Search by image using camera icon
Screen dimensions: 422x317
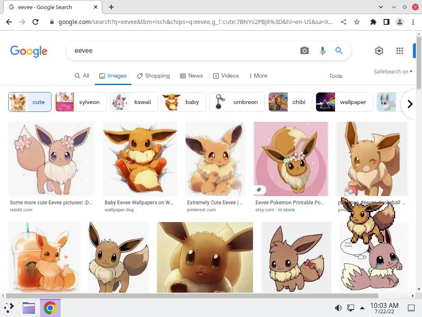coord(305,50)
